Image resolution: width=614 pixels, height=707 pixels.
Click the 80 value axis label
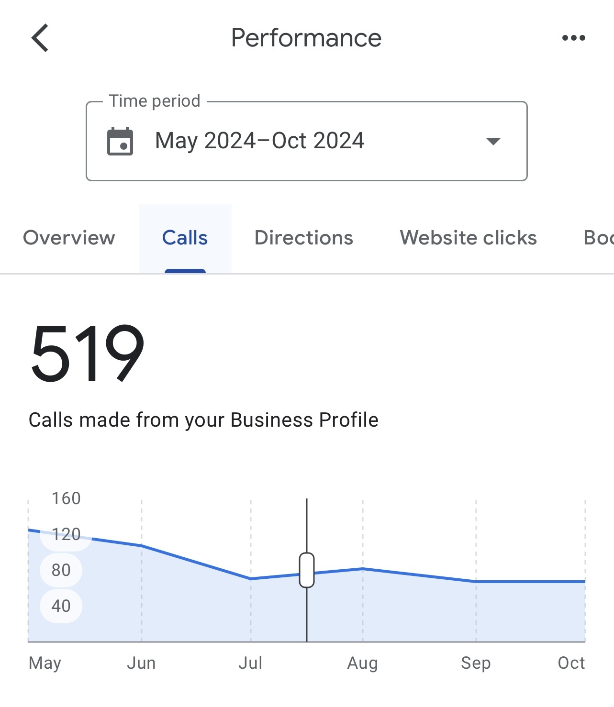point(61,570)
